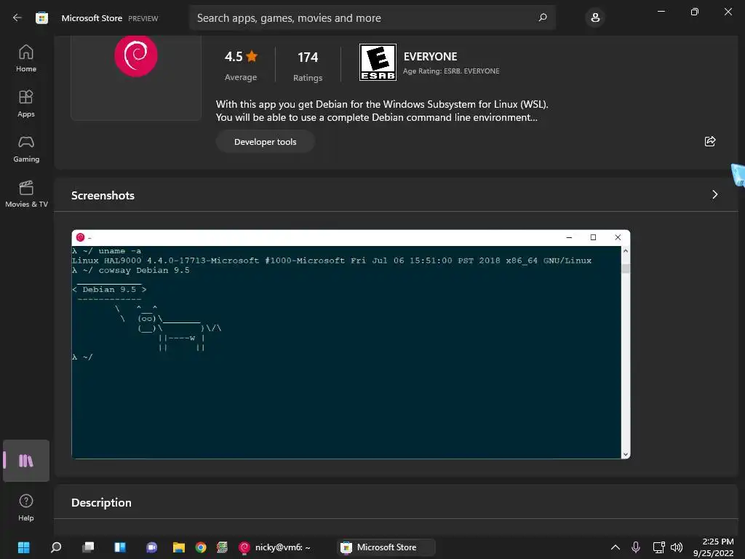Share this app via share icon

click(710, 141)
